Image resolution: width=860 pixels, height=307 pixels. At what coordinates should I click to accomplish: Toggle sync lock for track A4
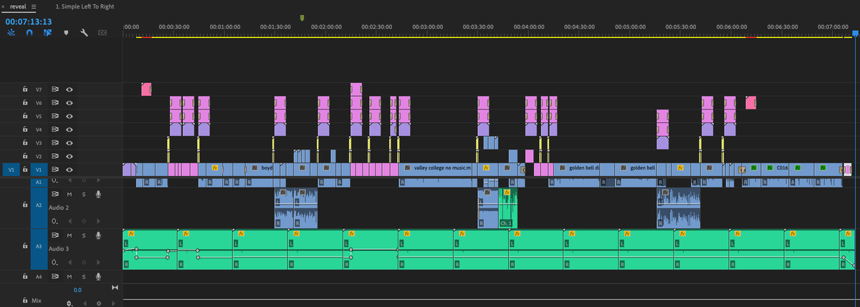[x=55, y=276]
